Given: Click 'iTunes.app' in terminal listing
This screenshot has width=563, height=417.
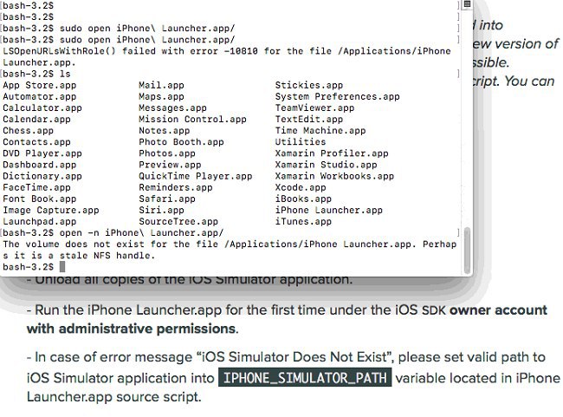Looking at the screenshot, I should tap(303, 222).
